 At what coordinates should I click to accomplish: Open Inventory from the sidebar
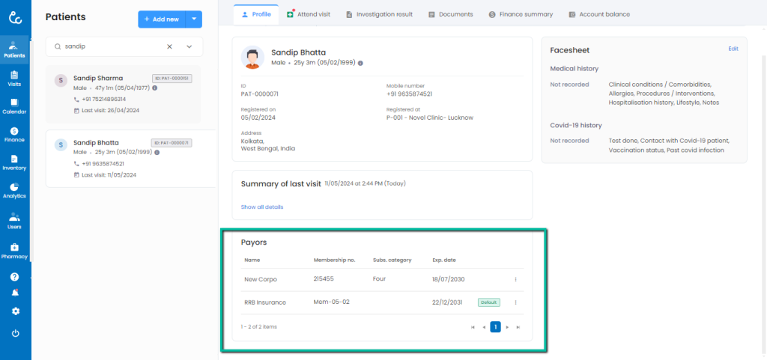[14, 162]
